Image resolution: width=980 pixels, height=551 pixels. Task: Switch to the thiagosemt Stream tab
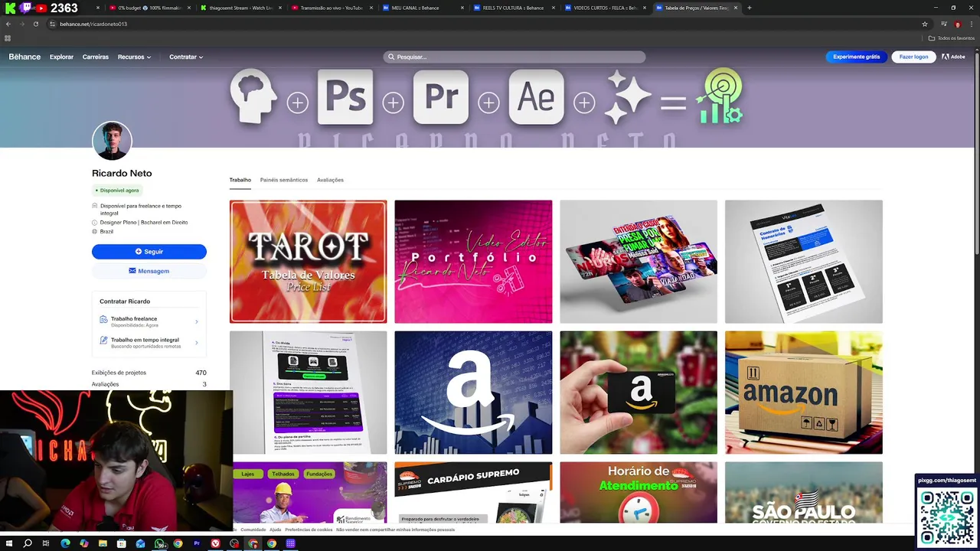(x=241, y=8)
